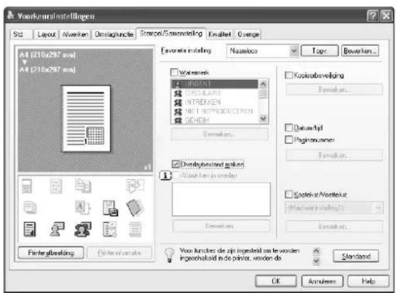Select the Stempel/Samenstelling tab
The width and height of the screenshot is (396, 293).
pyautogui.click(x=171, y=33)
